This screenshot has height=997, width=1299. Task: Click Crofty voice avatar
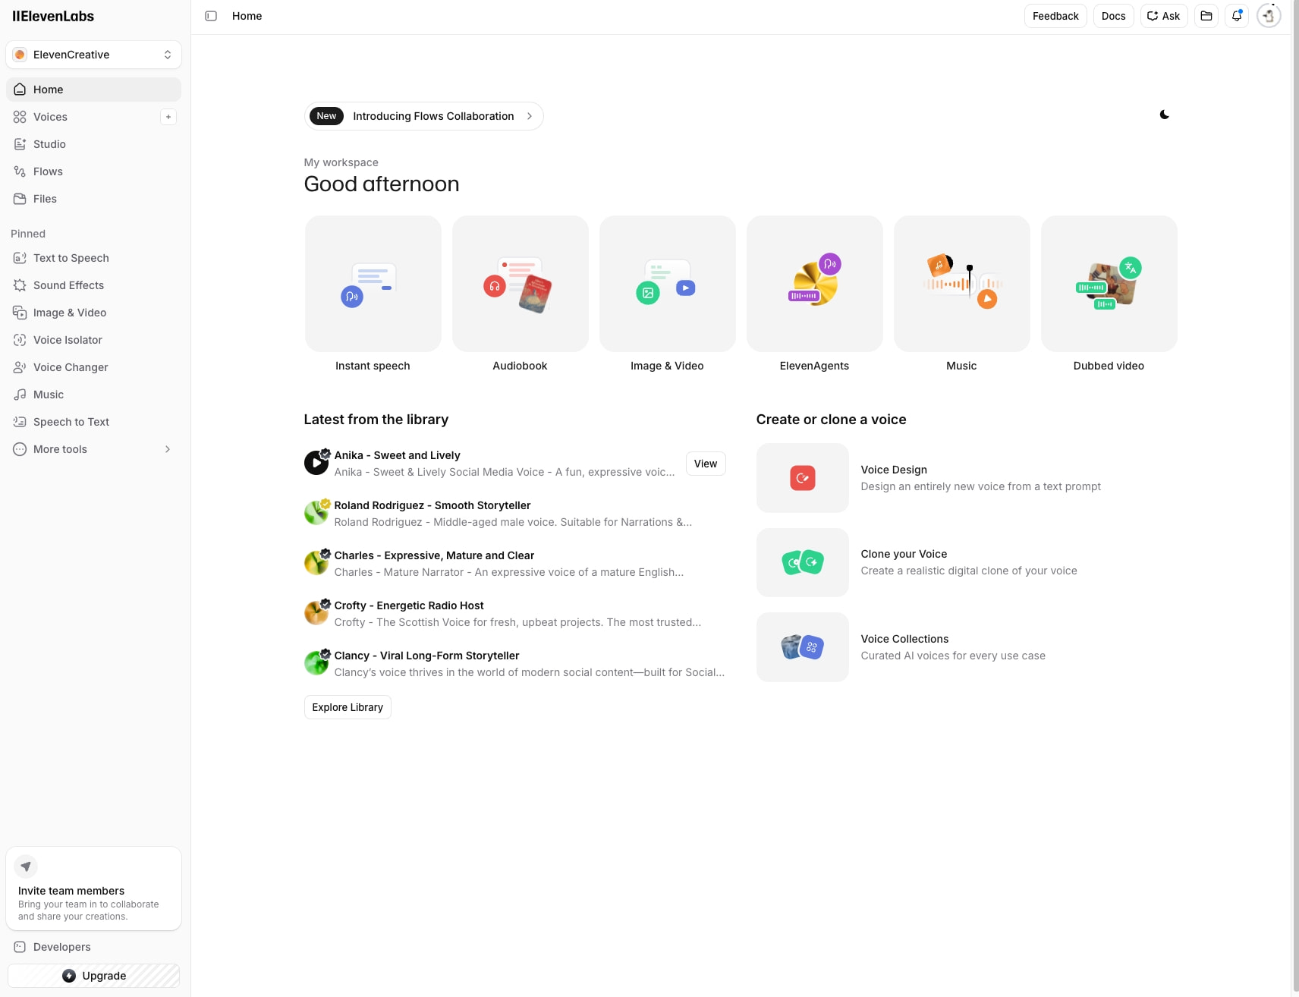(x=316, y=613)
